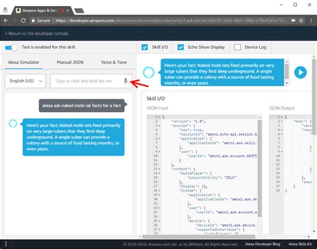Click the "sessionId" line in JSON Input
Screen dimensions: 317x249
(218, 134)
